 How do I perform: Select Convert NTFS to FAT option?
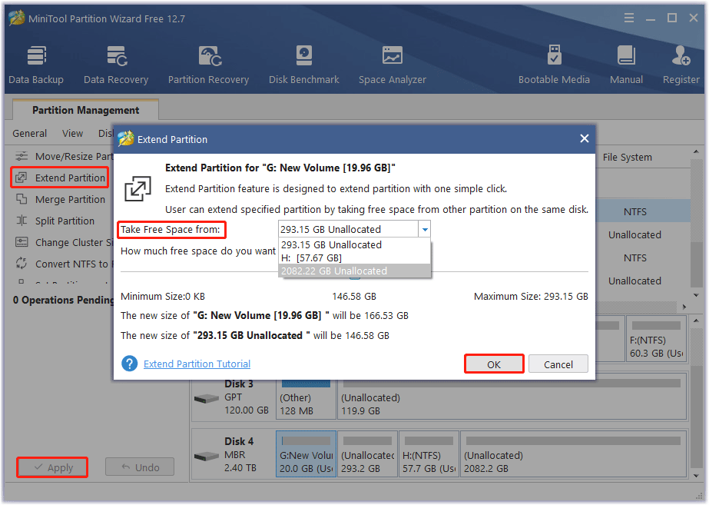click(64, 264)
